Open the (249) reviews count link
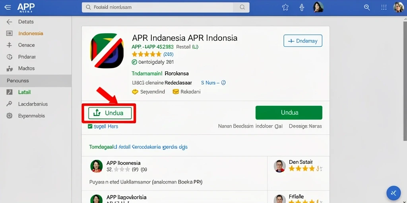Screen dimensions: 407x203 pyautogui.click(x=168, y=54)
